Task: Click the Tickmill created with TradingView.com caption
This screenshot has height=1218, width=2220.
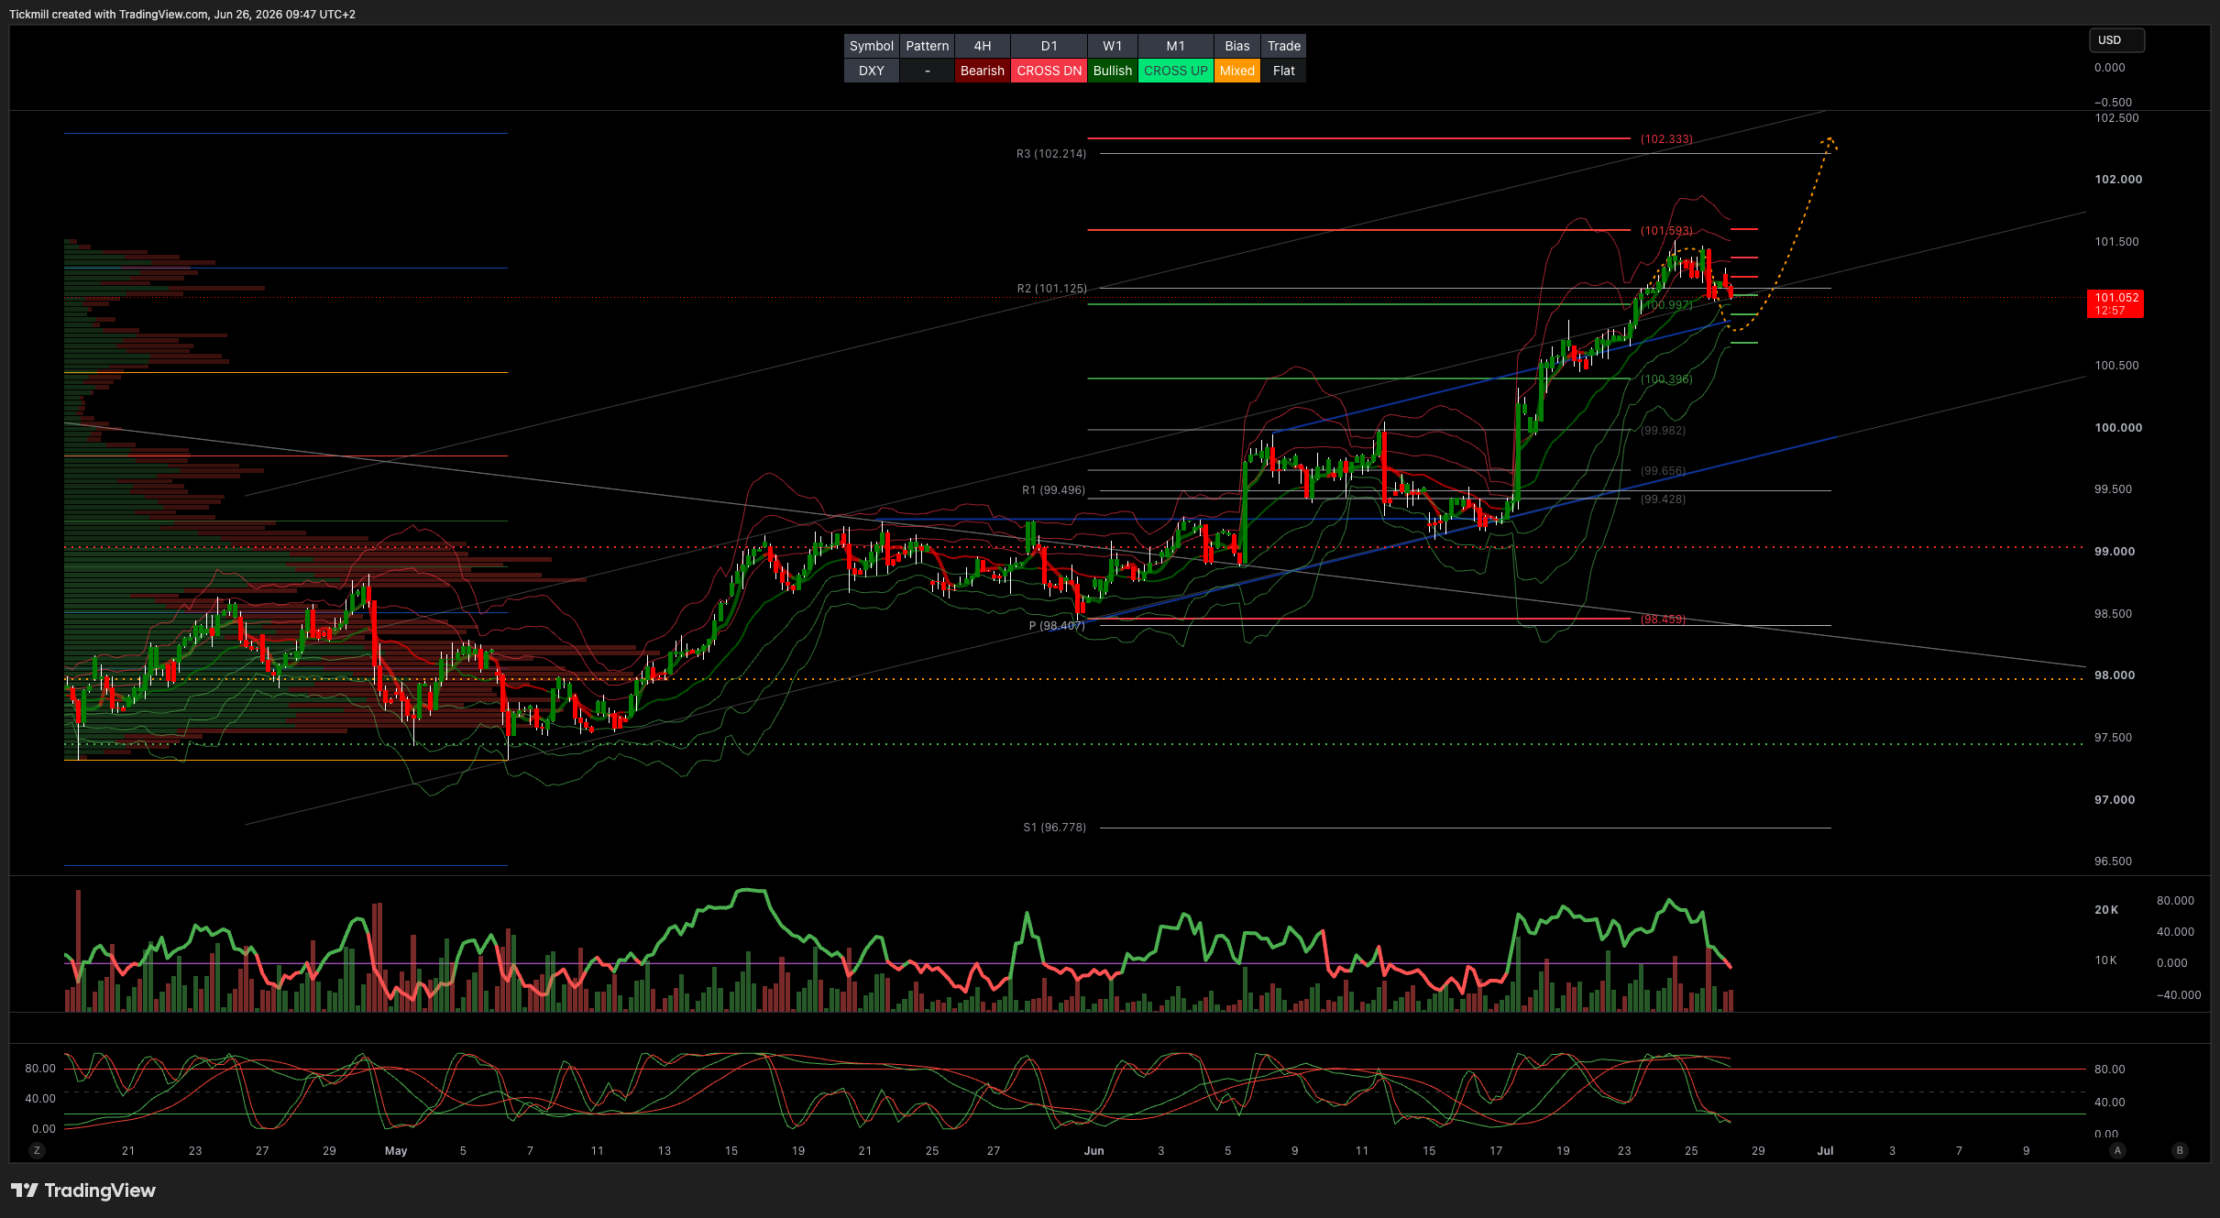Action: 182,15
